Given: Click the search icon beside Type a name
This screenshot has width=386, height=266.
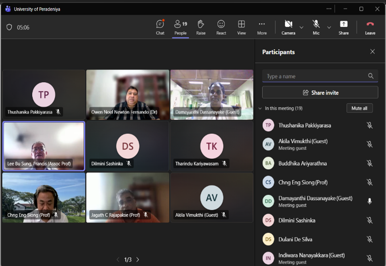Looking at the screenshot, I should (371, 76).
